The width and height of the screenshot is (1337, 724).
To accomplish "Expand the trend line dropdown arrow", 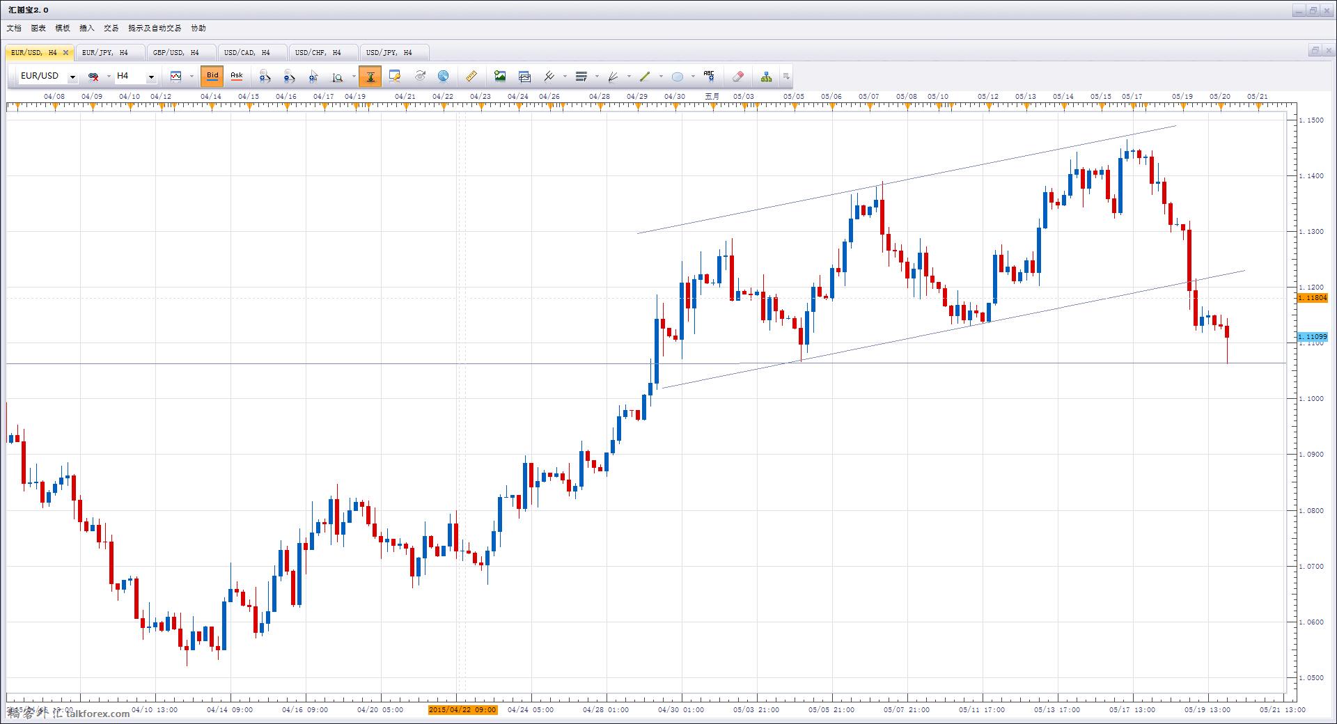I will [660, 77].
